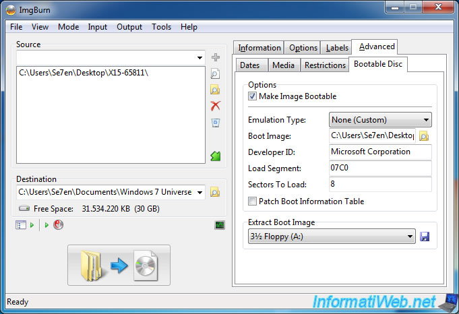This screenshot has width=459, height=314.
Task: Click the Sectors To Load field
Action: click(380, 184)
